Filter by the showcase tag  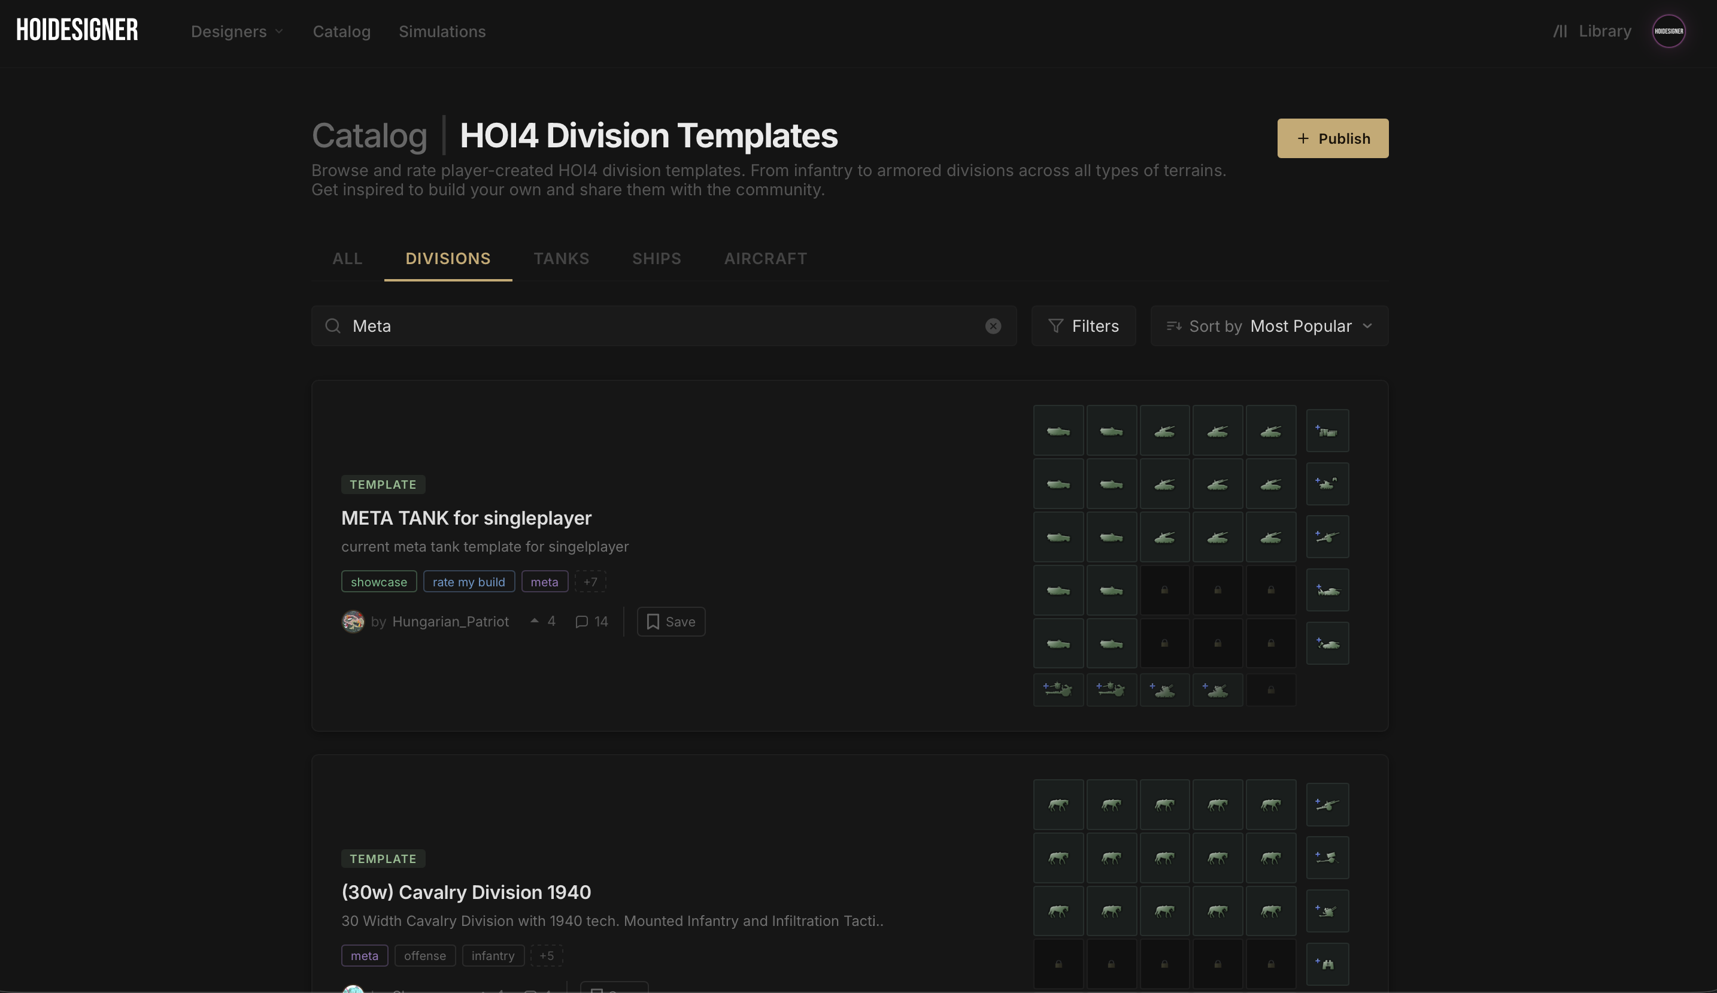(x=379, y=582)
